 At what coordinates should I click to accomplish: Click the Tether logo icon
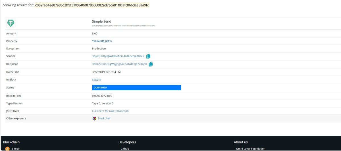point(11,23)
